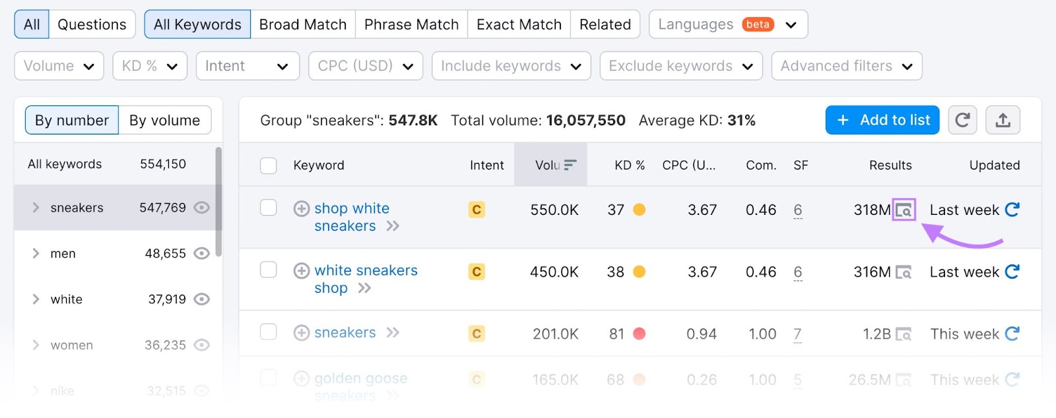
Task: Click the sort icon on the Volume column
Action: pyautogui.click(x=569, y=165)
